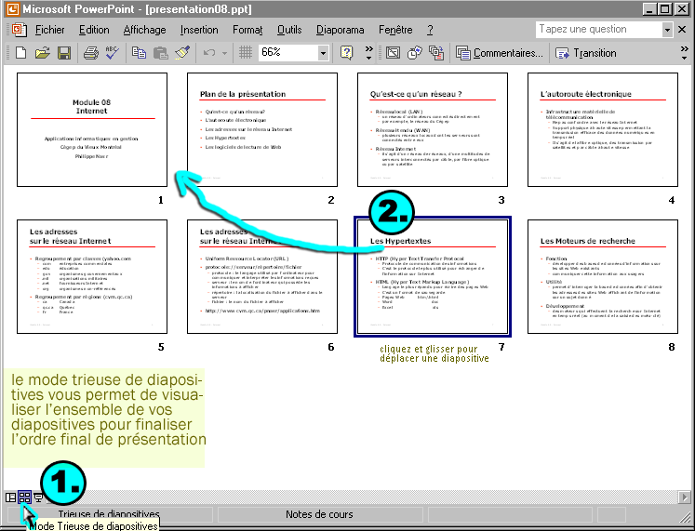This screenshot has width=695, height=531.
Task: Click the Copy icon in the toolbar
Action: [140, 53]
